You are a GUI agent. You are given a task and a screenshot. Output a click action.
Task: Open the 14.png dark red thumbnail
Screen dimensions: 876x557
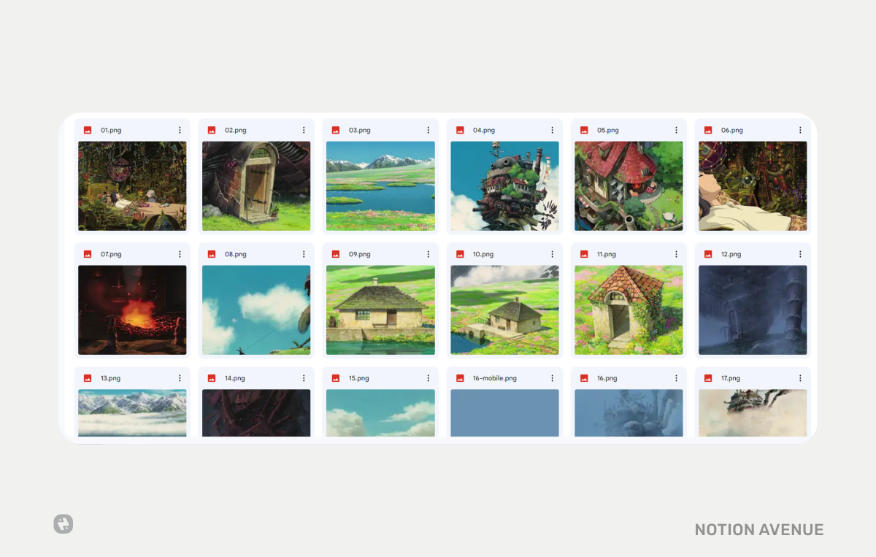click(256, 413)
